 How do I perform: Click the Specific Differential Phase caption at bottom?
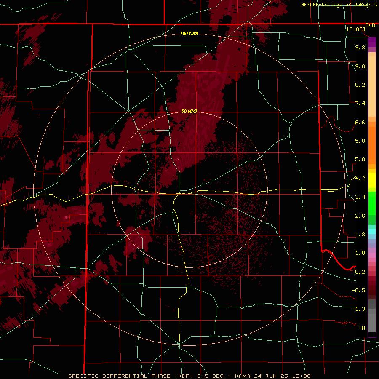[x=189, y=376]
